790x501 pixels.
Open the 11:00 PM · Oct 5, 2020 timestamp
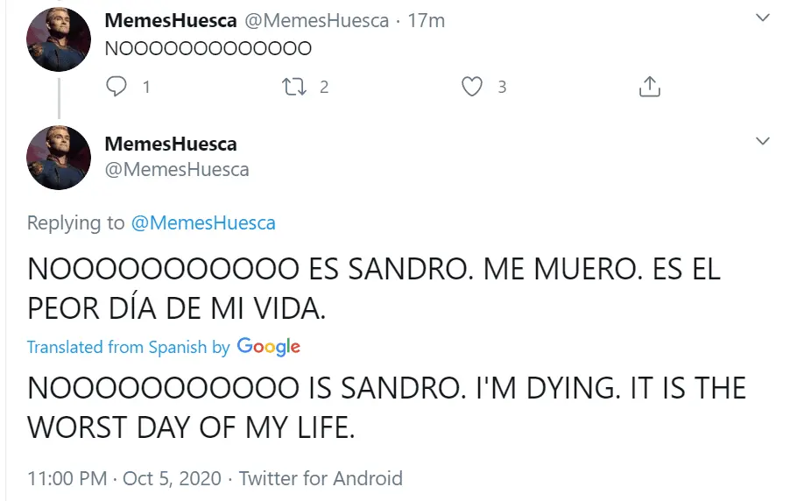point(124,479)
